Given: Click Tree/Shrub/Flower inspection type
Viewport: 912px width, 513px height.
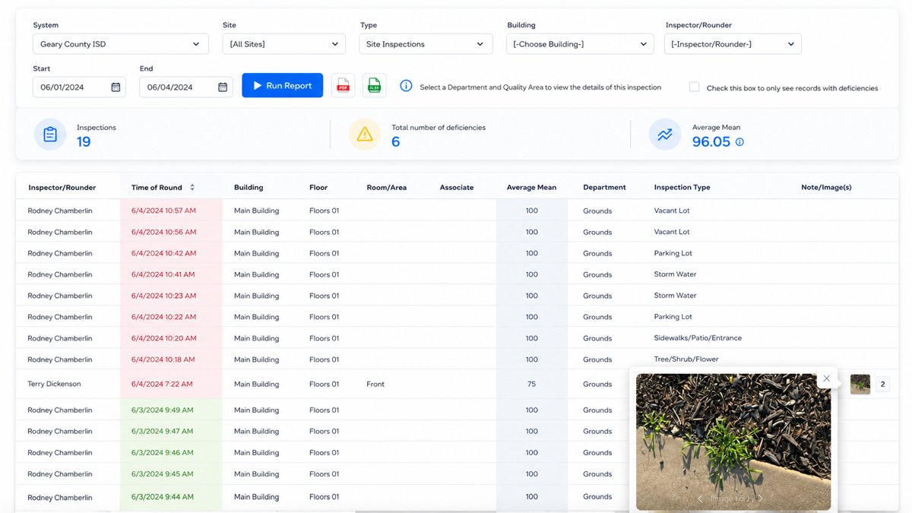Looking at the screenshot, I should pyautogui.click(x=686, y=359).
